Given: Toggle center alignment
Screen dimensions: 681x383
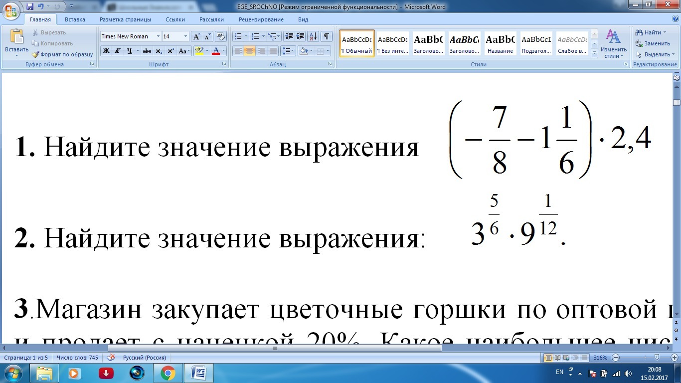Looking at the screenshot, I should coord(250,51).
